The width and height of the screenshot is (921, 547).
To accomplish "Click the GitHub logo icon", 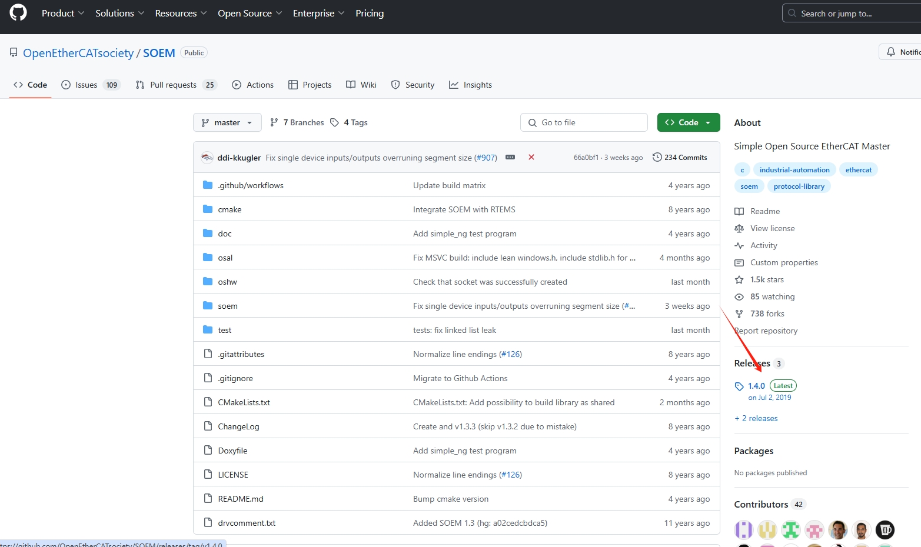I will click(x=18, y=13).
